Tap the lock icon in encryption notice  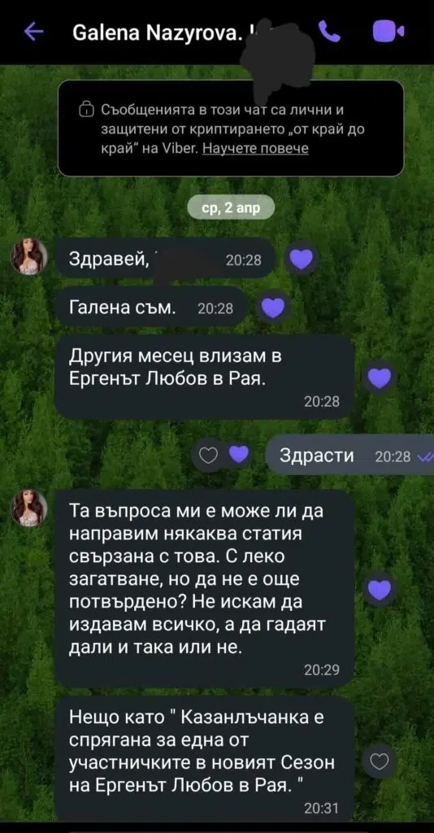click(x=85, y=111)
